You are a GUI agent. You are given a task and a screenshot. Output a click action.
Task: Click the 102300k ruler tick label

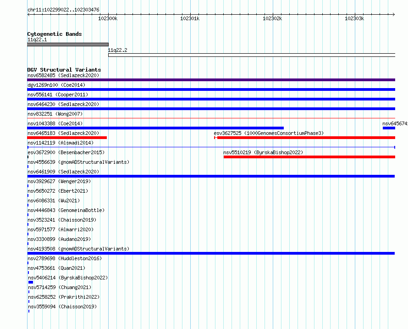coord(108,18)
